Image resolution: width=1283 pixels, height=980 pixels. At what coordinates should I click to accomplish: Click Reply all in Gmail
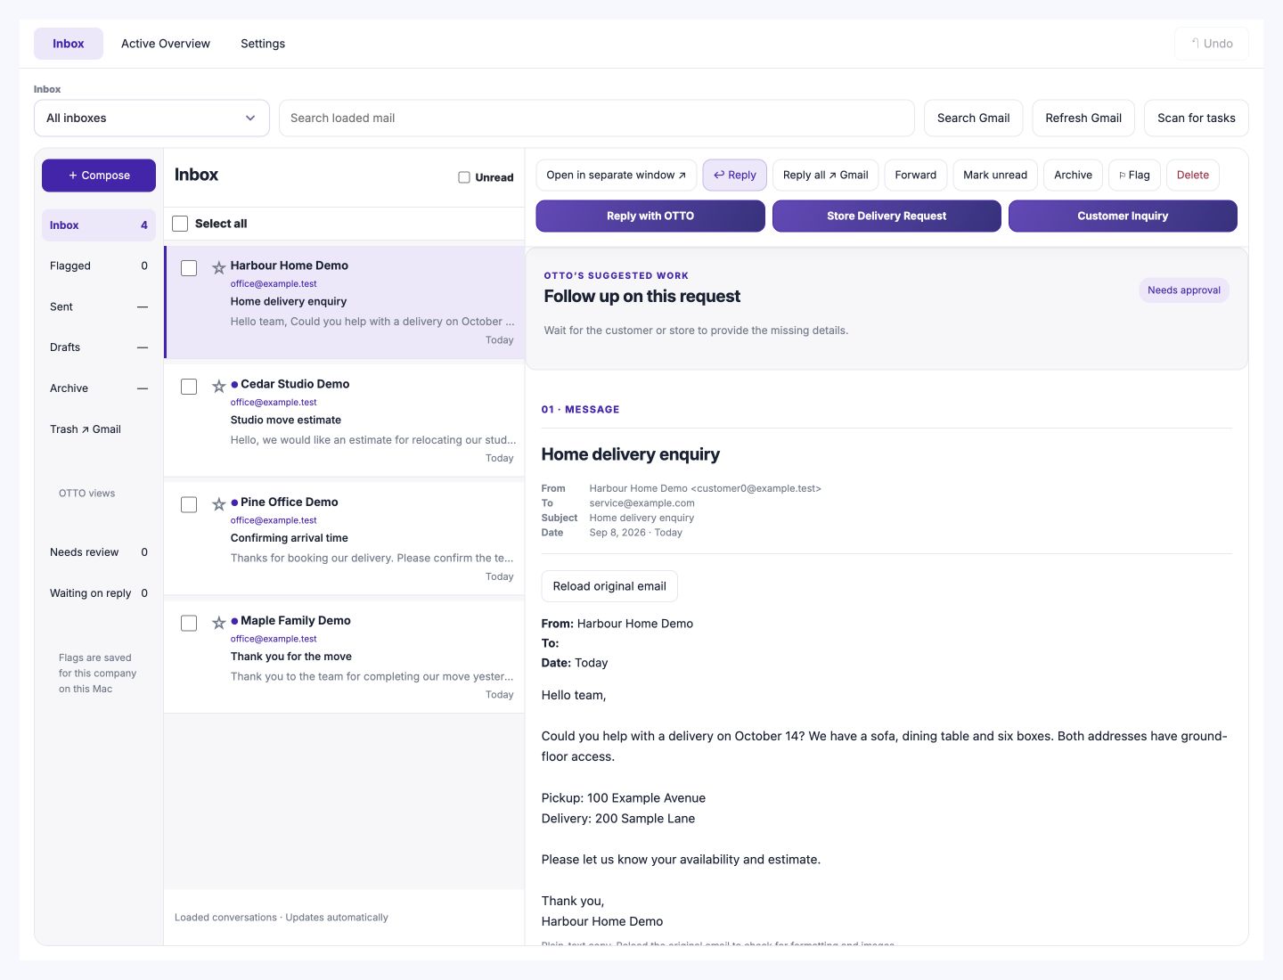click(826, 175)
